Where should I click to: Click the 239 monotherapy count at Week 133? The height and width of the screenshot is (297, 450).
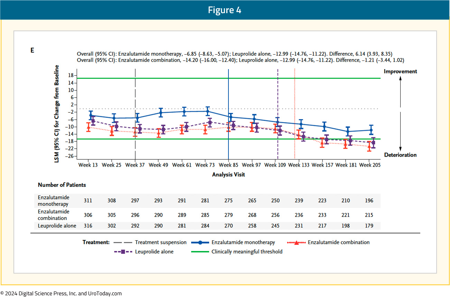(x=299, y=201)
